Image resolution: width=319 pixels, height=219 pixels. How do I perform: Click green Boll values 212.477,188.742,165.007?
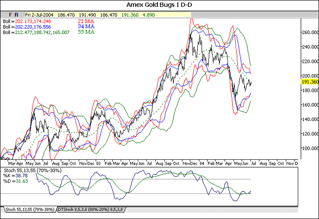[x=43, y=33]
